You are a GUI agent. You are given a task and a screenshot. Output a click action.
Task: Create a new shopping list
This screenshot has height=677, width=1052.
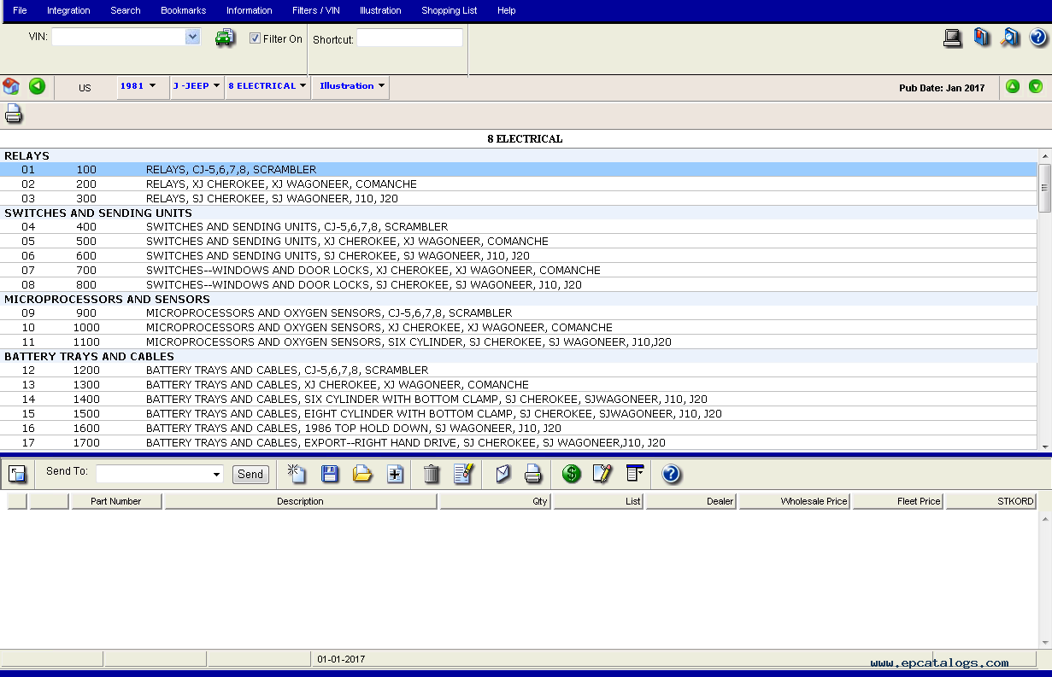pos(297,473)
